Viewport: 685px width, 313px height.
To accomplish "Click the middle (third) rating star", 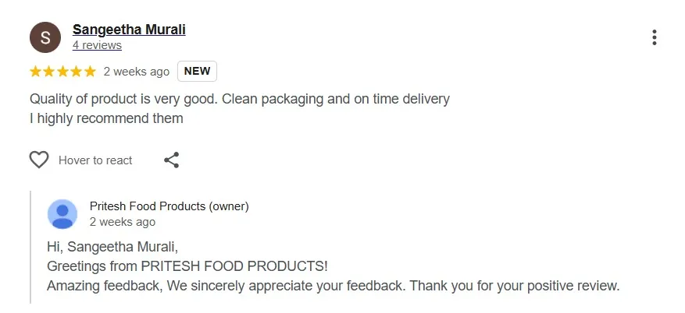I will point(62,72).
